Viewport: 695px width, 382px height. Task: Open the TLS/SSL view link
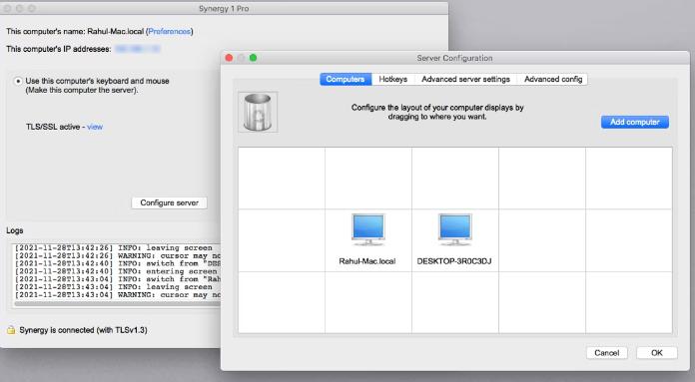(x=95, y=127)
